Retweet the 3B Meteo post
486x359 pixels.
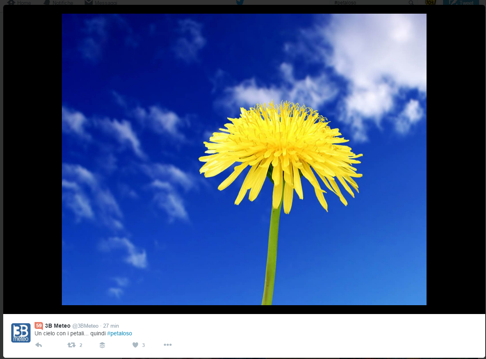point(71,345)
